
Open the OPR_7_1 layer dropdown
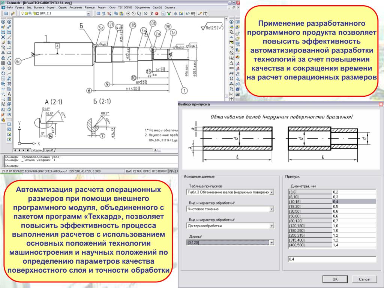(x=88, y=13)
